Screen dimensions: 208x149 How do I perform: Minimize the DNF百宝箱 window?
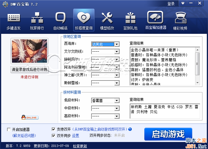[191, 3]
